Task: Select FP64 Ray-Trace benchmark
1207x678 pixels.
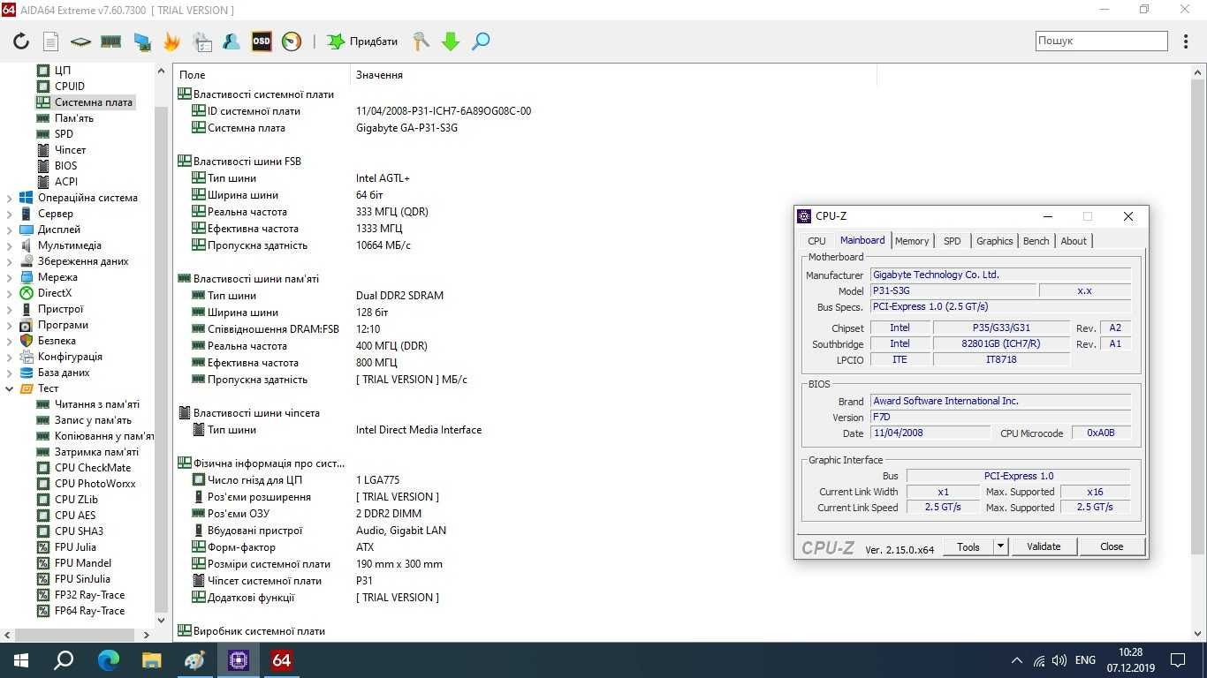Action: [x=90, y=611]
